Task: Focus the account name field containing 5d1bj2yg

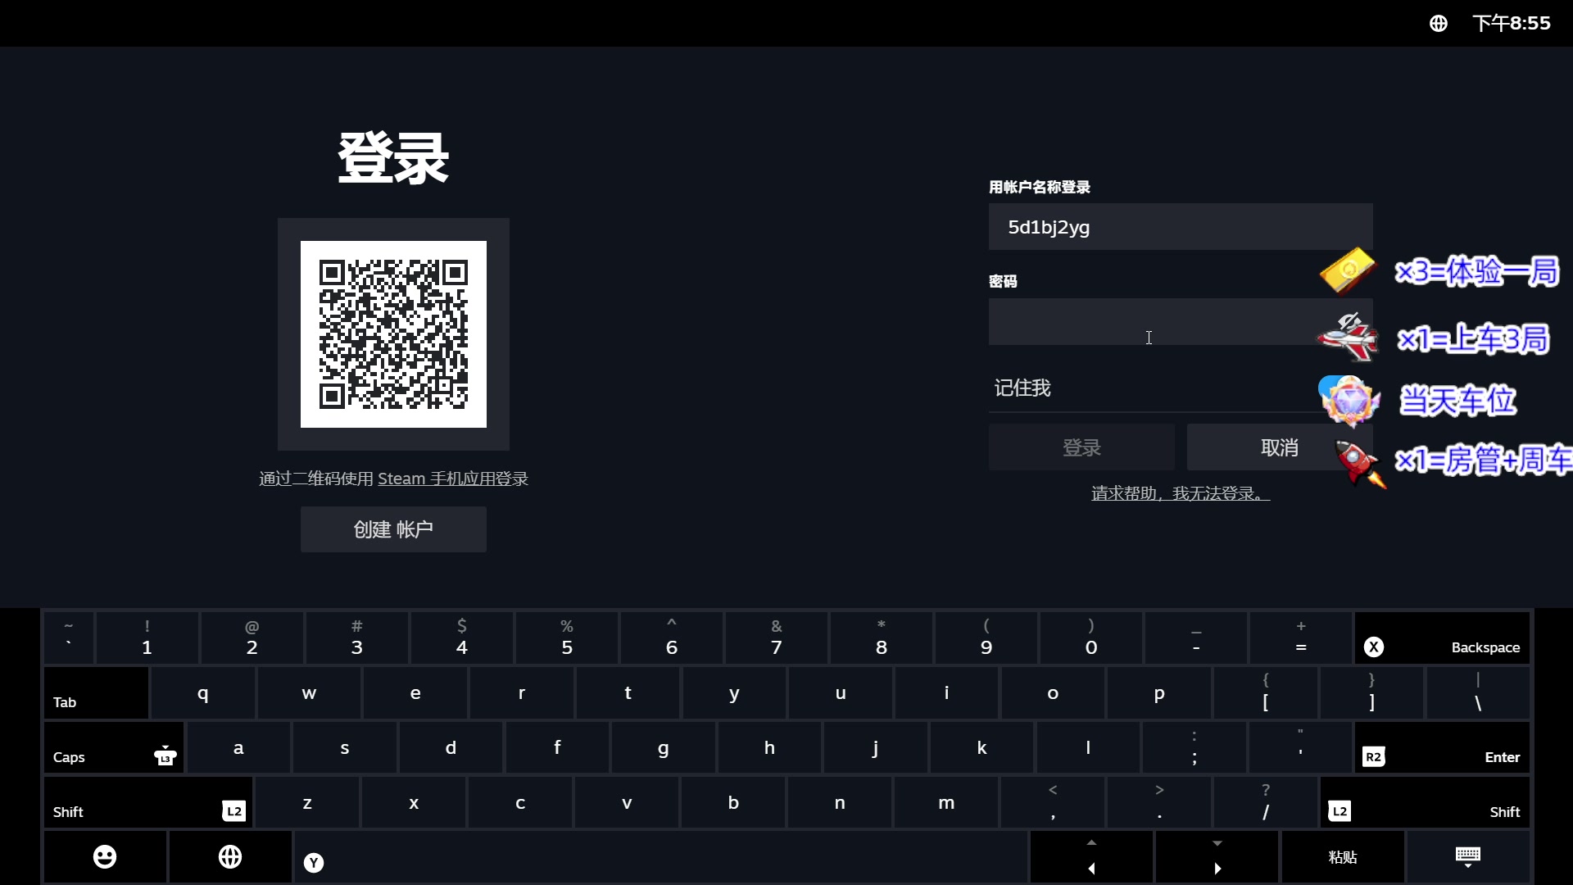Action: click(1180, 227)
